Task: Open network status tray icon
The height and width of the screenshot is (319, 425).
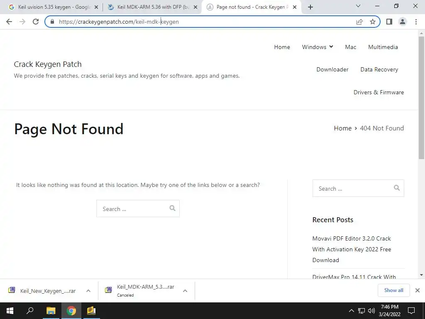Action: pos(361,311)
